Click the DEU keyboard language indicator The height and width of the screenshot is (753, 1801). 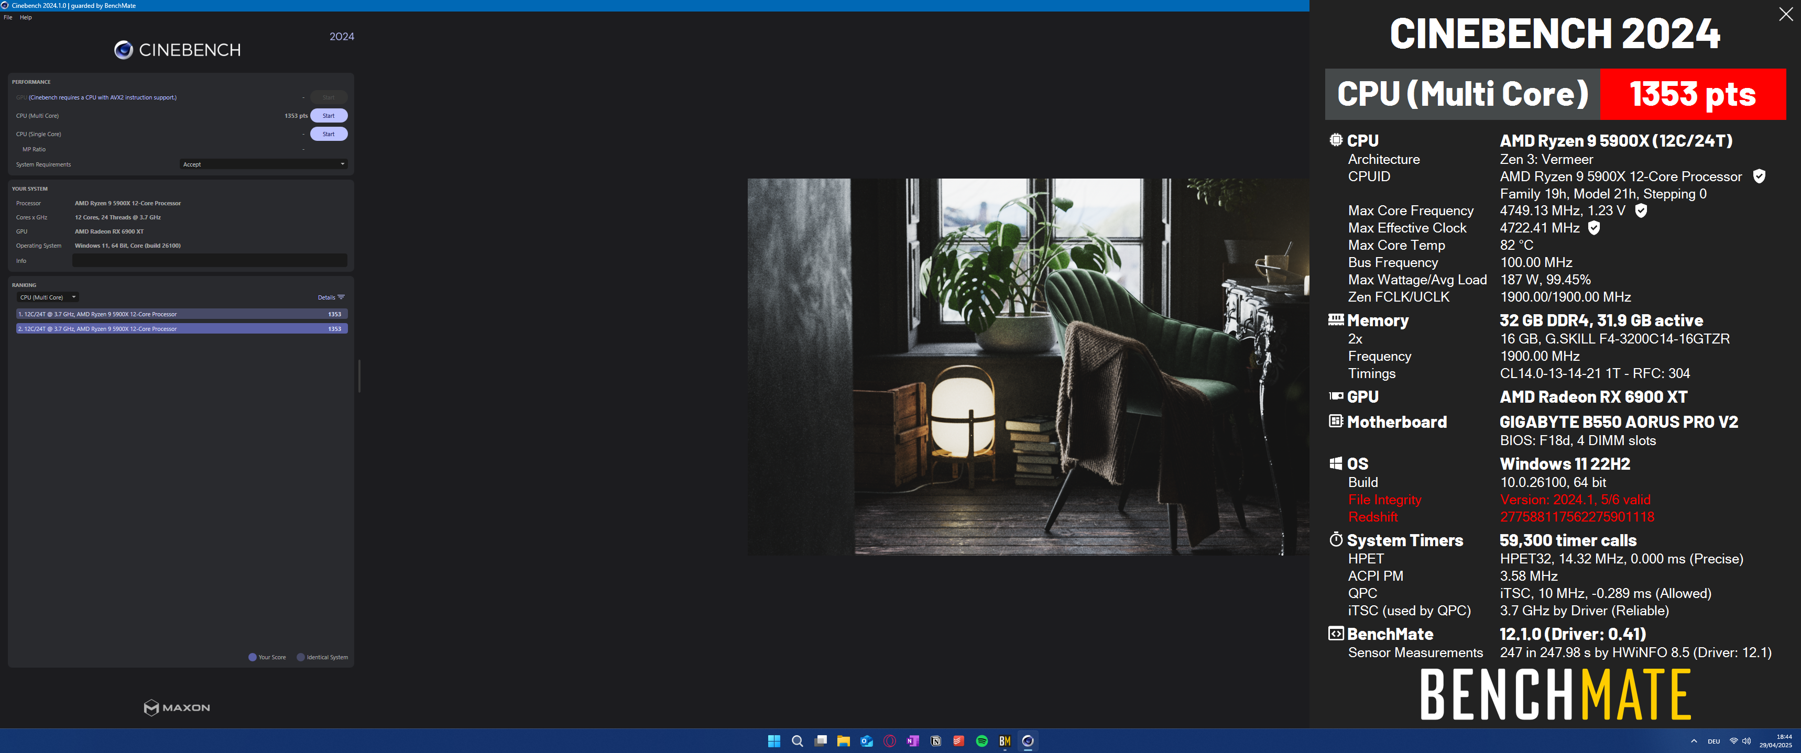[1713, 741]
